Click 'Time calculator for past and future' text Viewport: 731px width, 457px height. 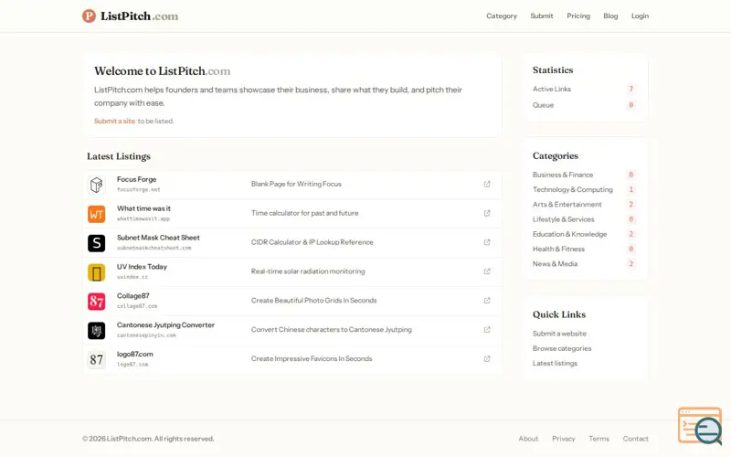pyautogui.click(x=304, y=213)
